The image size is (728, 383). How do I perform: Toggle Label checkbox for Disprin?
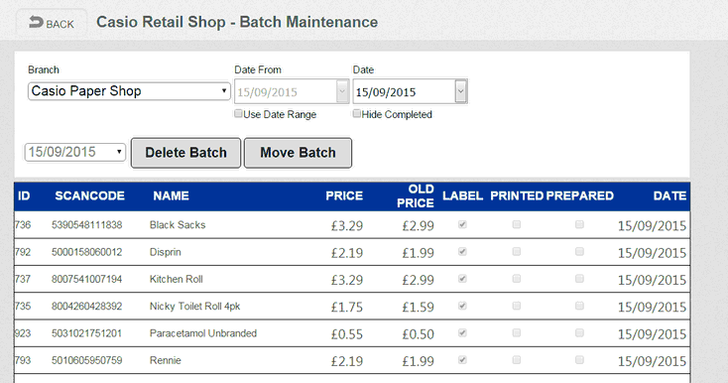tap(462, 252)
